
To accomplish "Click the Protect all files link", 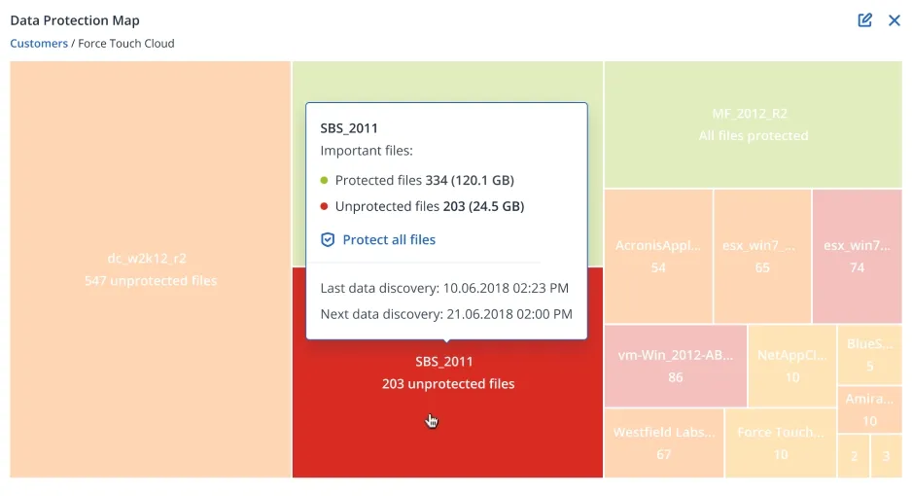I will click(x=388, y=239).
